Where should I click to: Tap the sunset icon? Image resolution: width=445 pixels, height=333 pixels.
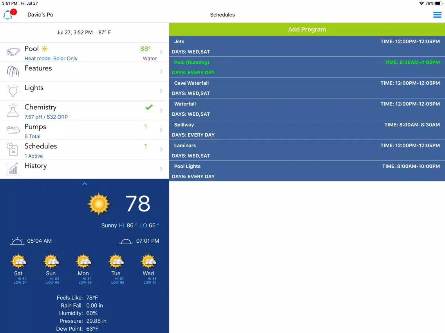click(x=126, y=241)
